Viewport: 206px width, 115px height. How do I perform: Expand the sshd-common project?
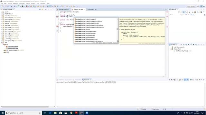[2, 18]
